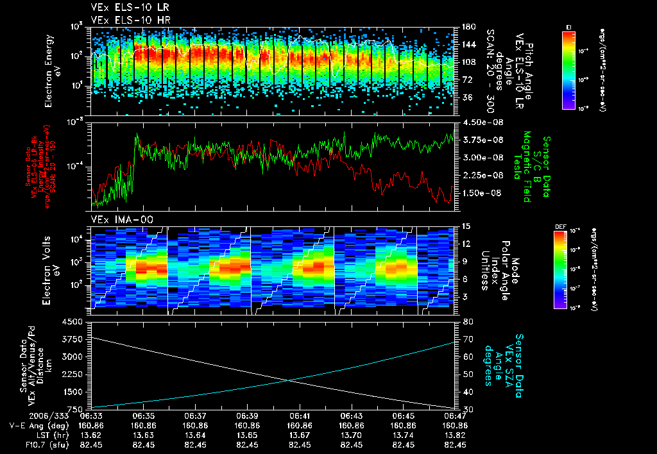The height and width of the screenshot is (454, 657).
Task: Select the Electron Energy eV axis label
Action: point(53,71)
